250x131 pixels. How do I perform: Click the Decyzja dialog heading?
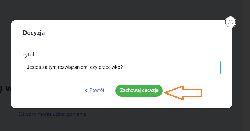click(34, 33)
